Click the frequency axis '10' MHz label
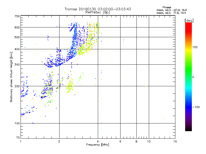Screen dimensions: 206x154 (x=149, y=141)
